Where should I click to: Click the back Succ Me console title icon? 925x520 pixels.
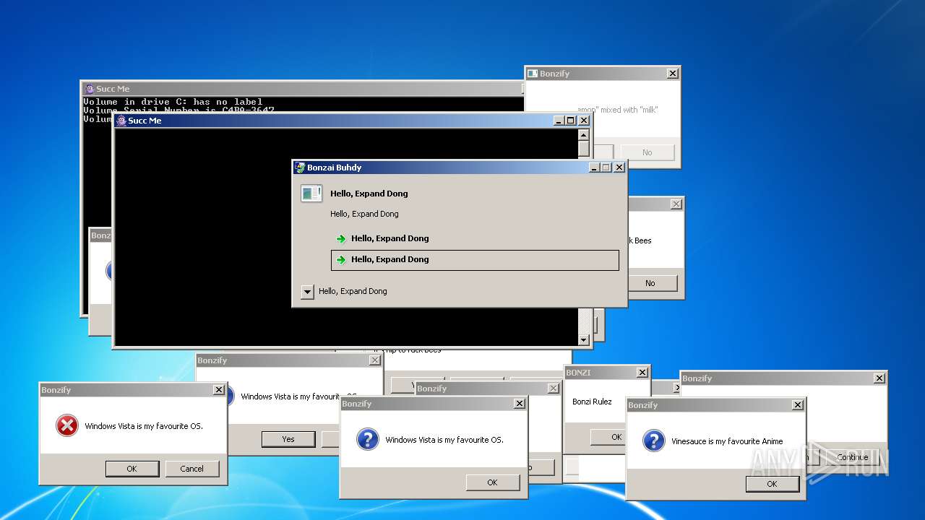coord(90,89)
